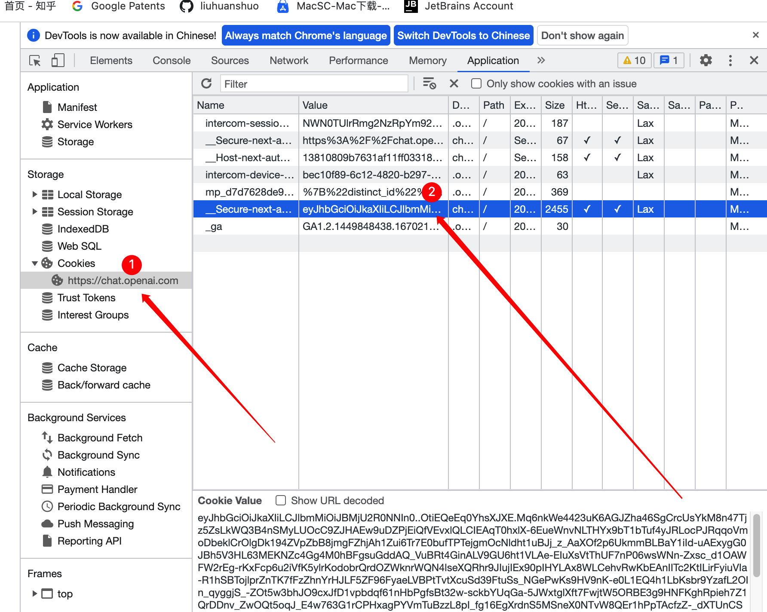Switch to the Network tab
Screen dimensions: 767x612
click(x=289, y=61)
